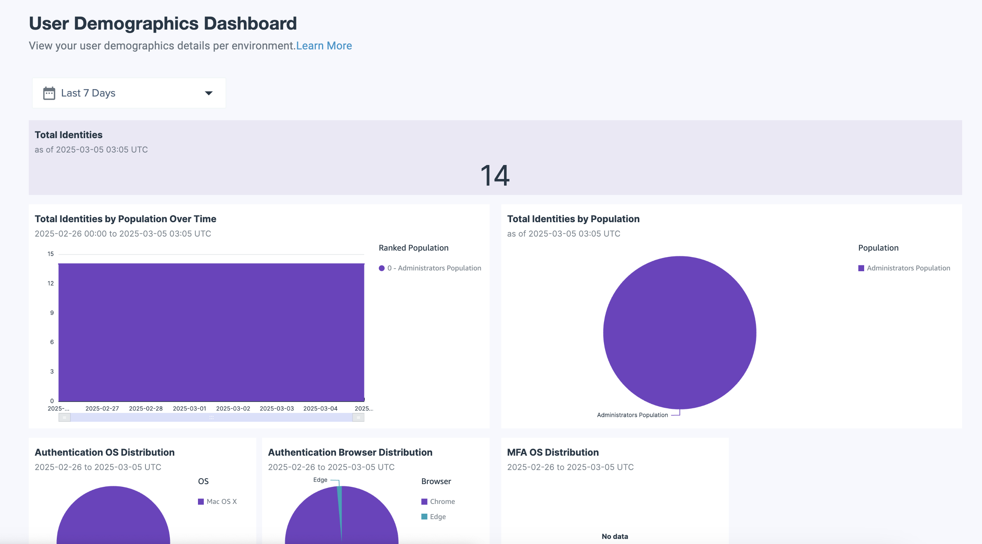The width and height of the screenshot is (982, 544).
Task: Toggle the 0 - Administrators Population legend entry
Action: click(x=430, y=268)
